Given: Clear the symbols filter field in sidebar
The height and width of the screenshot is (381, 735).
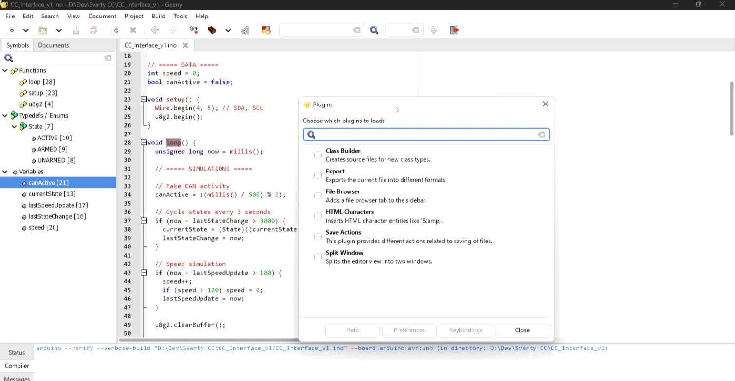Looking at the screenshot, I should click(x=108, y=58).
